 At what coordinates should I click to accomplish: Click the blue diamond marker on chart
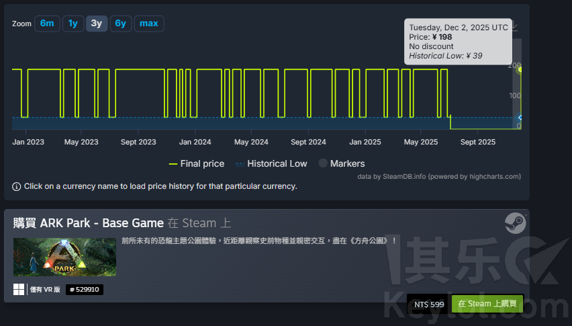[x=519, y=118]
